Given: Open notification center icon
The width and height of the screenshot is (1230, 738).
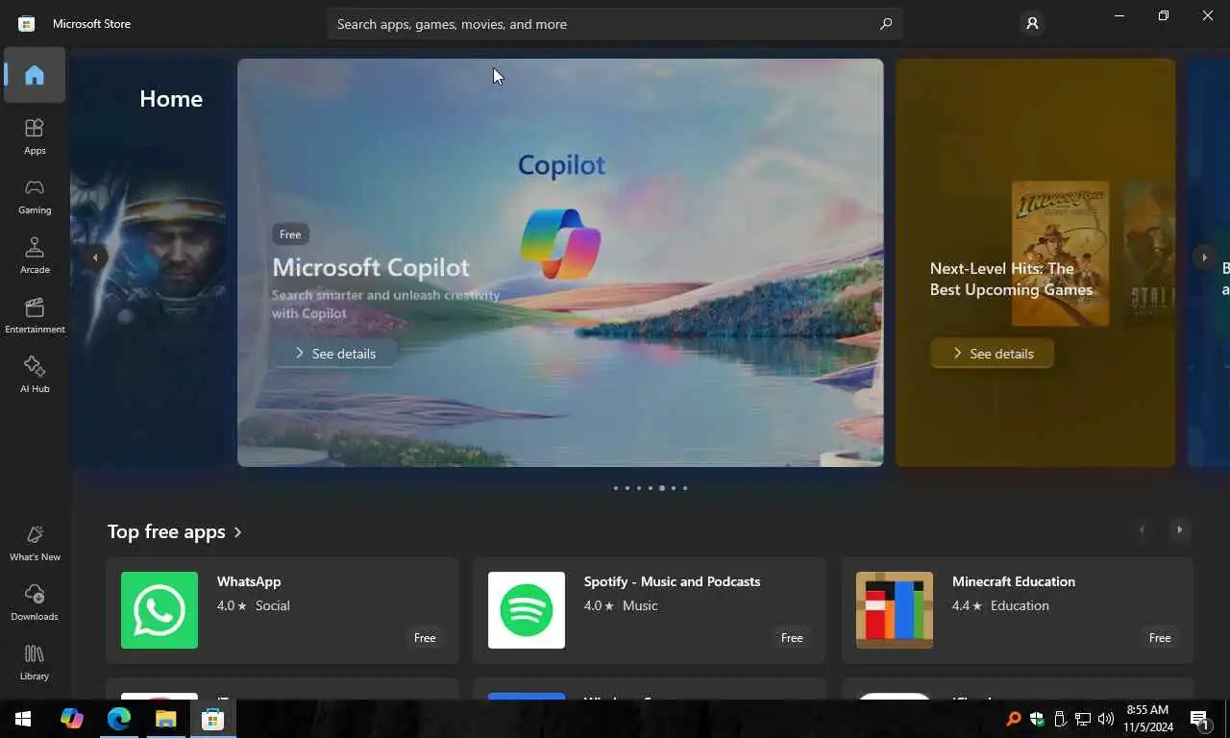Looking at the screenshot, I should point(1199,719).
